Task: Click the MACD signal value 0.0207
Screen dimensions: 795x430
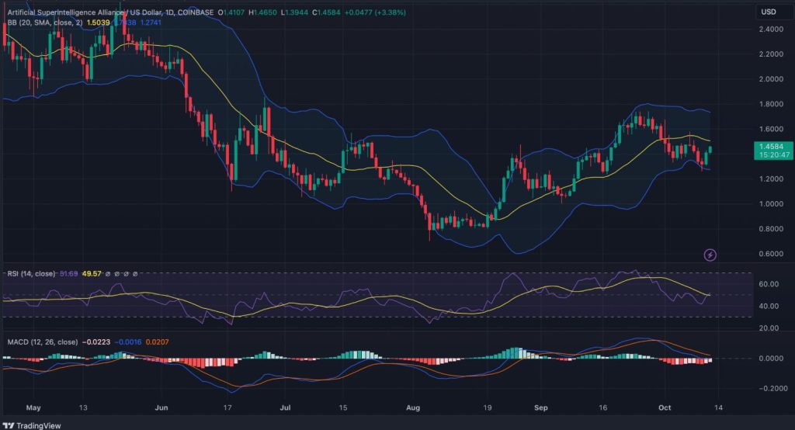Action: click(157, 342)
